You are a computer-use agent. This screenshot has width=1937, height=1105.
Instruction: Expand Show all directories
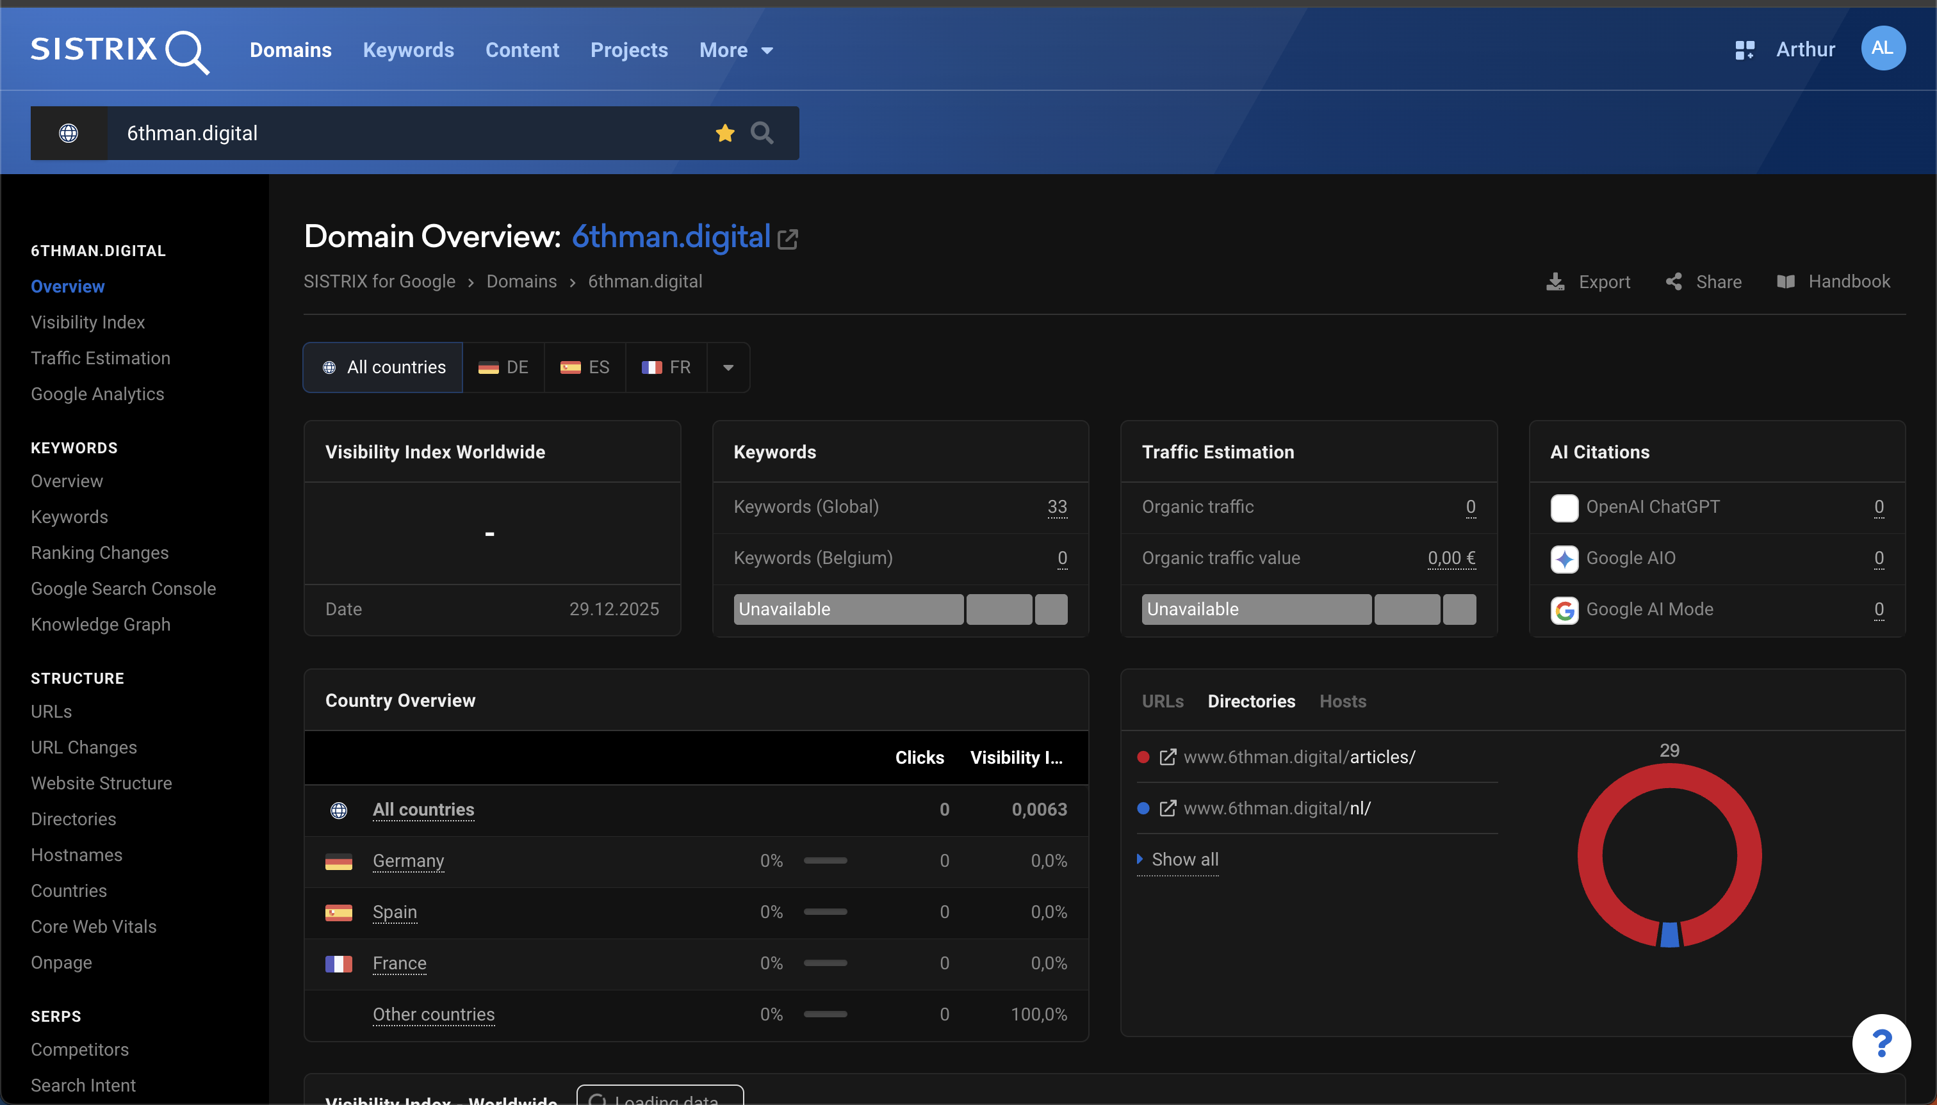click(1184, 859)
